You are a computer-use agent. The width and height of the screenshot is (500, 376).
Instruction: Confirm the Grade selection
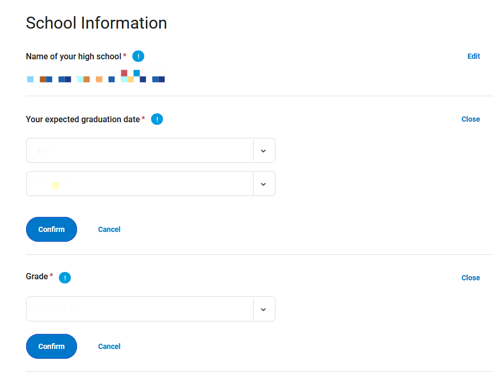pyautogui.click(x=52, y=346)
